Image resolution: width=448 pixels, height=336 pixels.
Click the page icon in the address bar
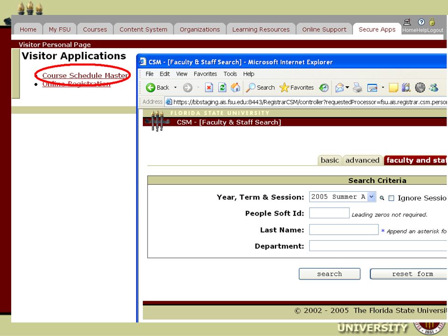tap(169, 102)
